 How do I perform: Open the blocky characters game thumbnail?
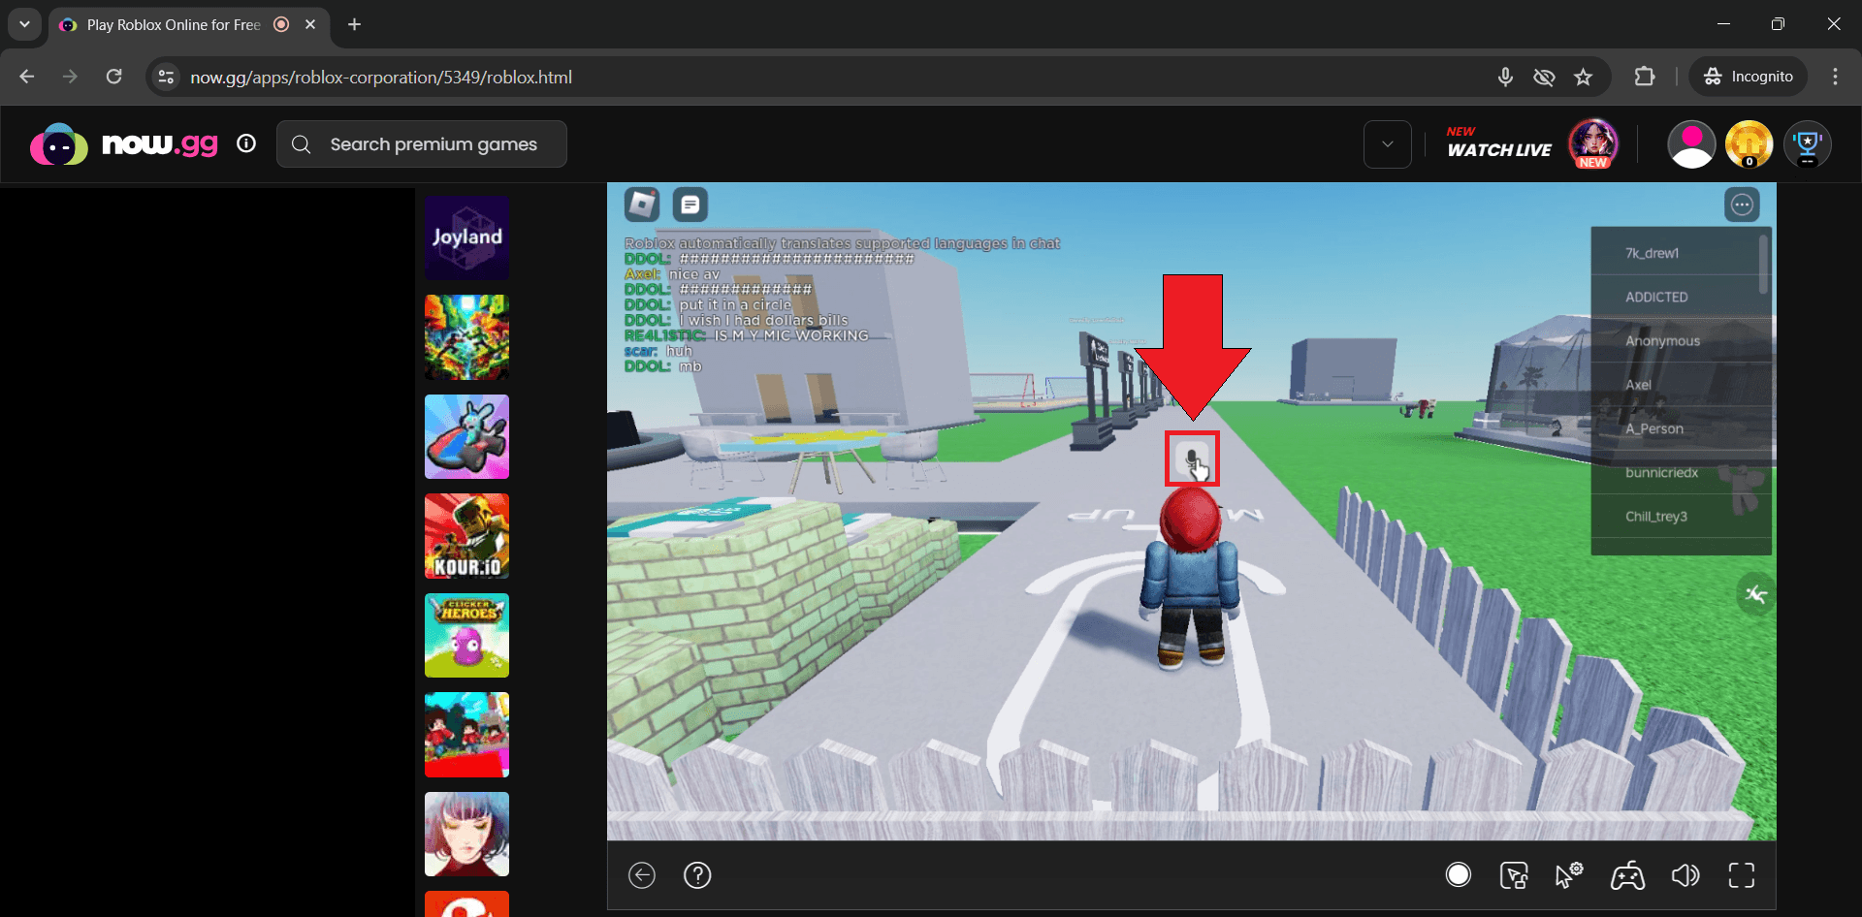click(466, 735)
